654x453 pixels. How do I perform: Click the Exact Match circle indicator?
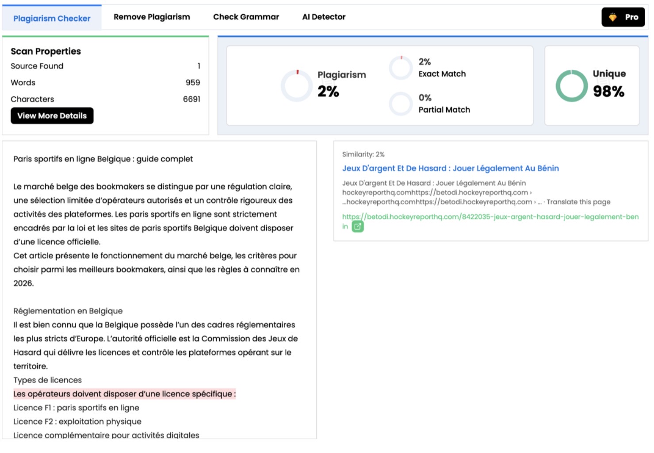point(401,68)
